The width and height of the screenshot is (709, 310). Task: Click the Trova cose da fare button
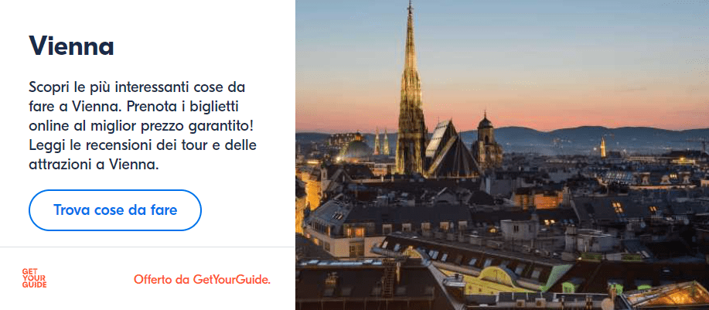pyautogui.click(x=115, y=210)
